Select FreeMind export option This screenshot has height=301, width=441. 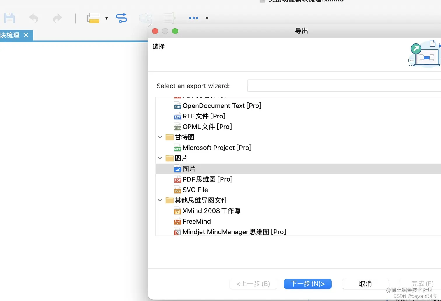coord(197,221)
